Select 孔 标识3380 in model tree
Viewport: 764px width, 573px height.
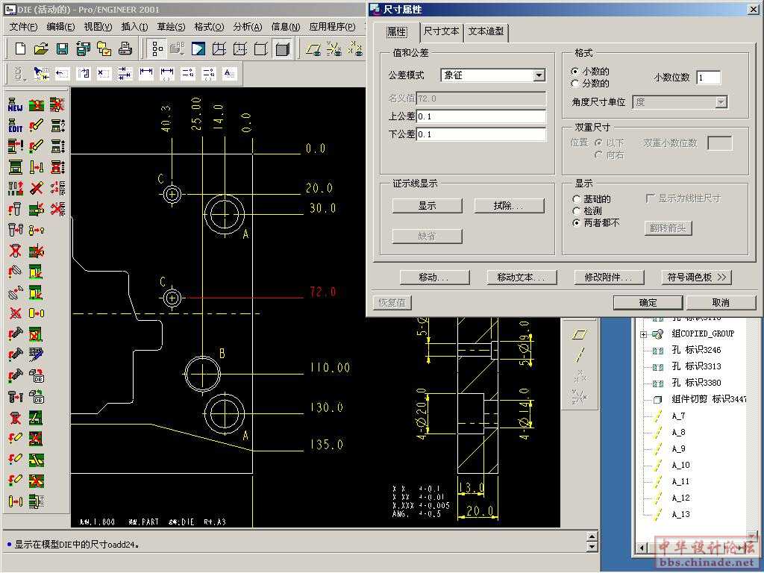(696, 383)
